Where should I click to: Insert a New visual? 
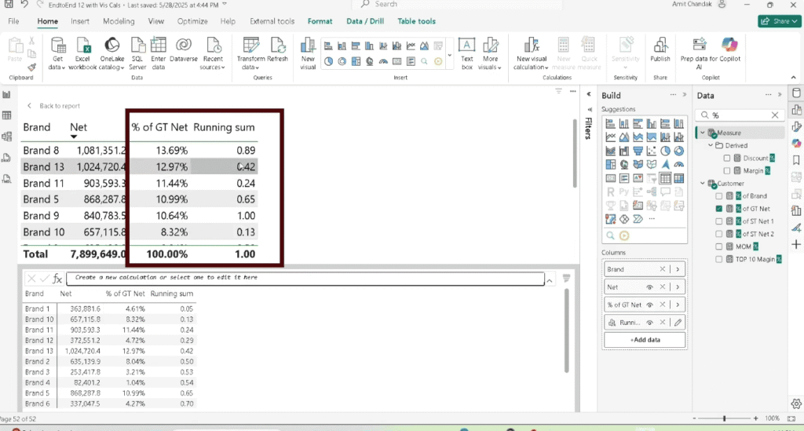(x=308, y=53)
